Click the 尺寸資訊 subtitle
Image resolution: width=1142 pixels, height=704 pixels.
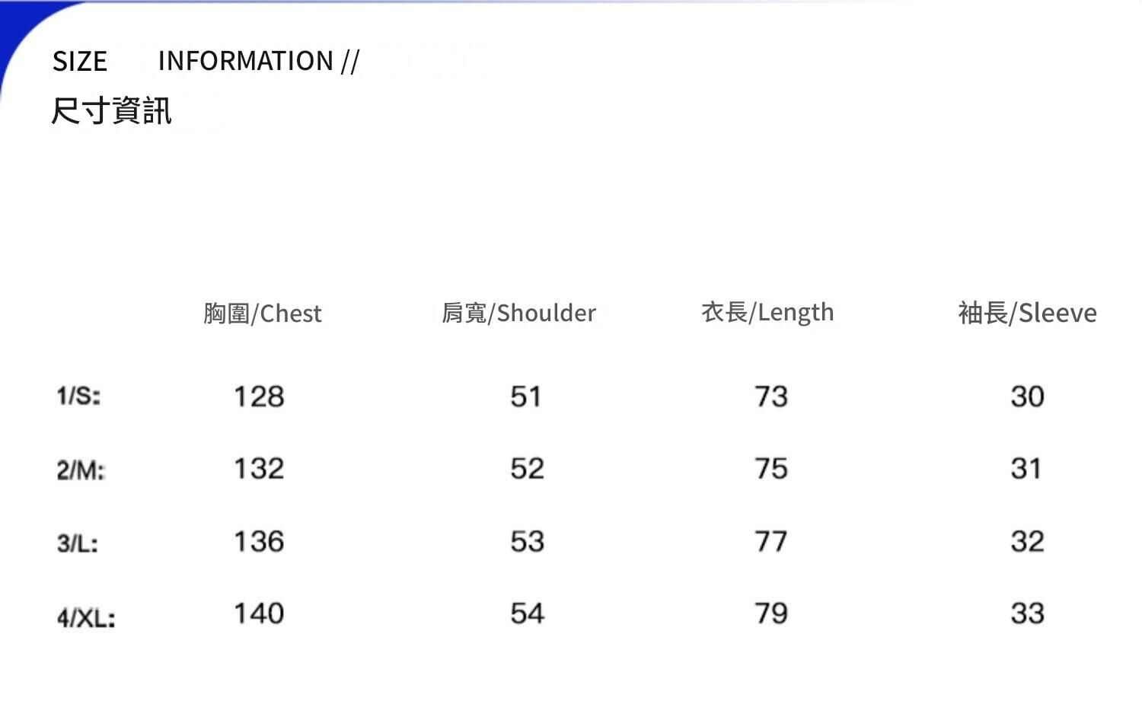pos(111,111)
